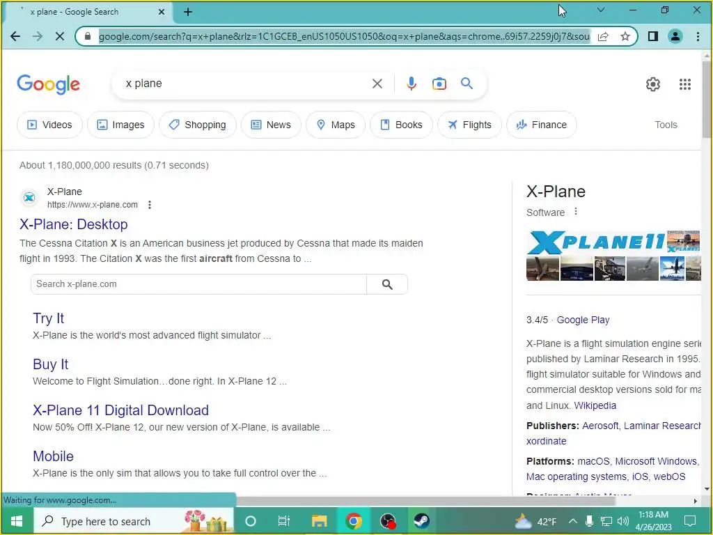Viewport: 713px width, 535px height.
Task: Open the Google apps grid
Action: (685, 84)
